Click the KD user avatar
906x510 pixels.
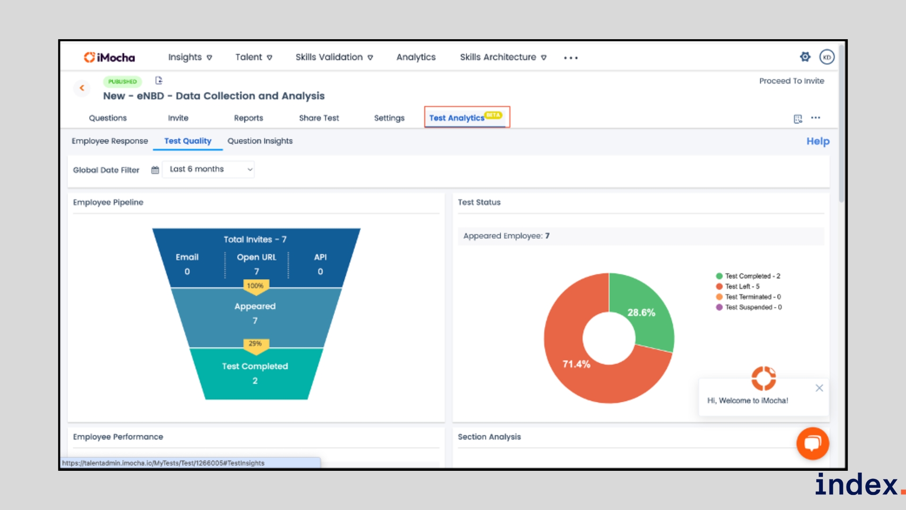point(827,57)
